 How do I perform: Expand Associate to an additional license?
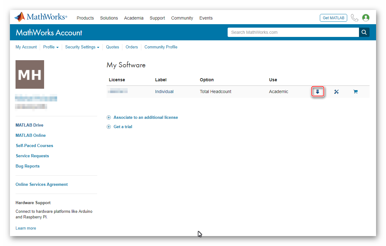pos(145,118)
